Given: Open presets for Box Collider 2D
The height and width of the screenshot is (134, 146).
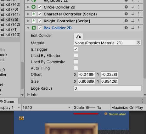Looking at the screenshot, I should pyautogui.click(x=132, y=28).
